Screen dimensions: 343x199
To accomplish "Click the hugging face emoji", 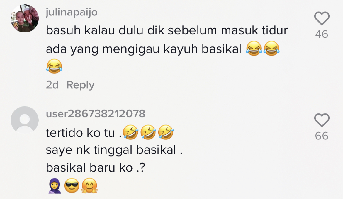I will click(x=89, y=186).
